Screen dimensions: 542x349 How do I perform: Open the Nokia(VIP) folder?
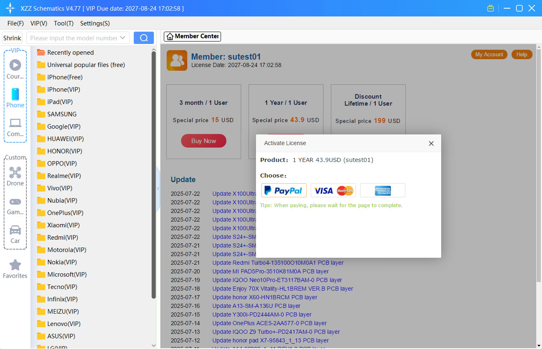pyautogui.click(x=57, y=262)
